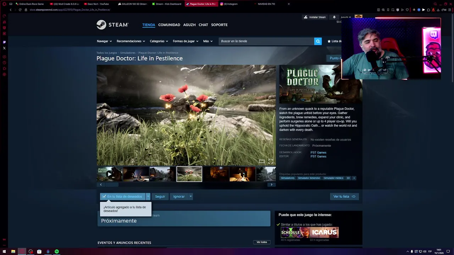The width and height of the screenshot is (454, 255).
Task: Open the Steam notifications bell
Action: (334, 17)
